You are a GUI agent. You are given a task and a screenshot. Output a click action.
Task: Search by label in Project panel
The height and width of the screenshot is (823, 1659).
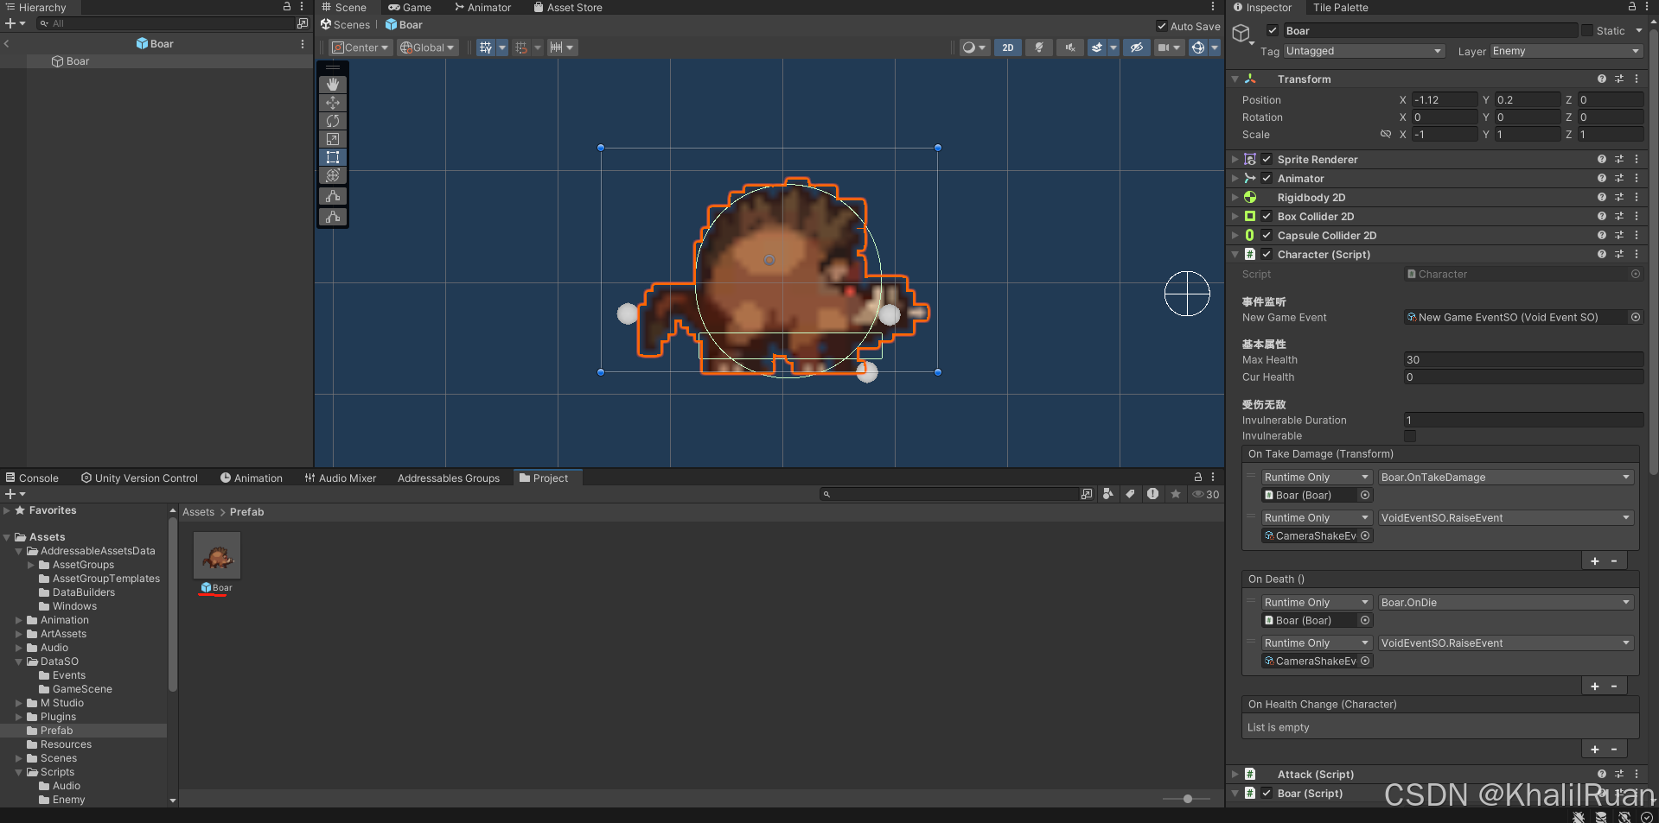tap(1130, 494)
